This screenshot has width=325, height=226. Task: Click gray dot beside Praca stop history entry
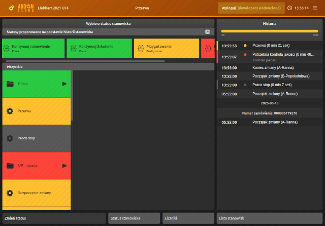(x=245, y=85)
